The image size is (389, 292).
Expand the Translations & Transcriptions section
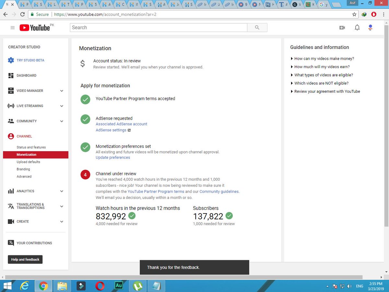[x=62, y=206]
